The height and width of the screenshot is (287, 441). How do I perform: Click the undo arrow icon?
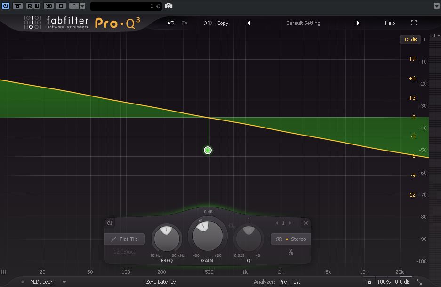[x=171, y=23]
